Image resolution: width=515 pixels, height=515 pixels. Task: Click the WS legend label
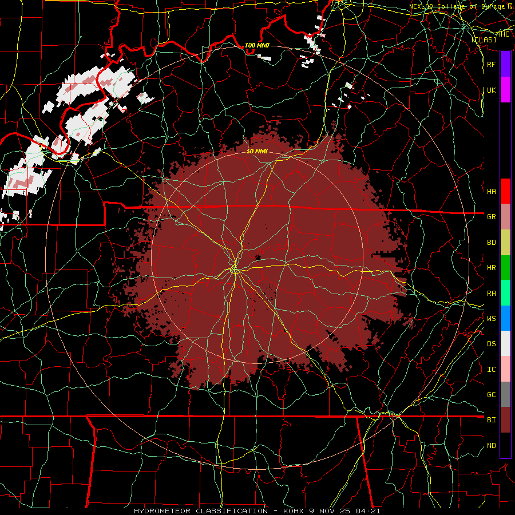point(491,319)
